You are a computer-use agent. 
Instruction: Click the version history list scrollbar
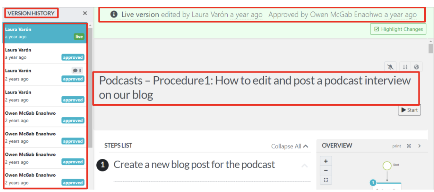tap(90, 86)
